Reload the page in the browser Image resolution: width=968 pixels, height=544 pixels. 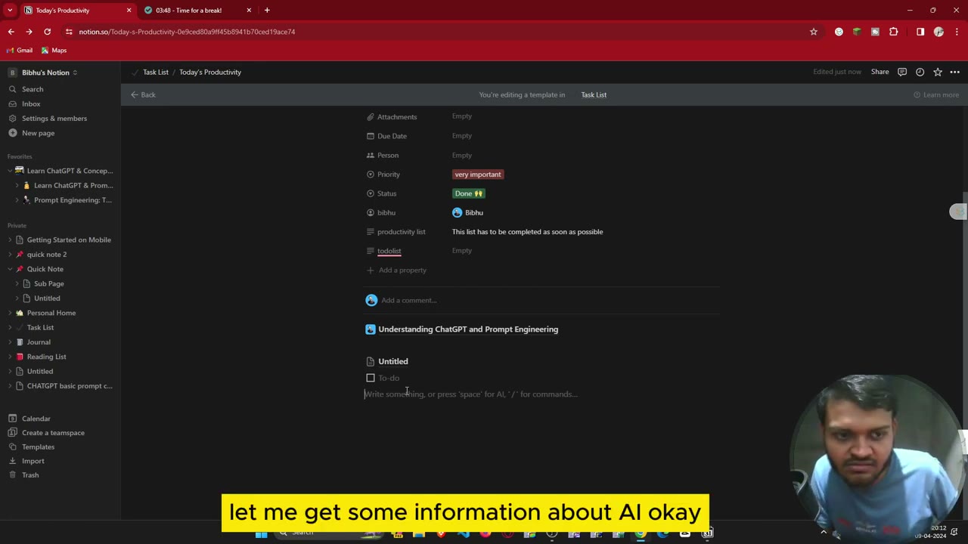(47, 32)
